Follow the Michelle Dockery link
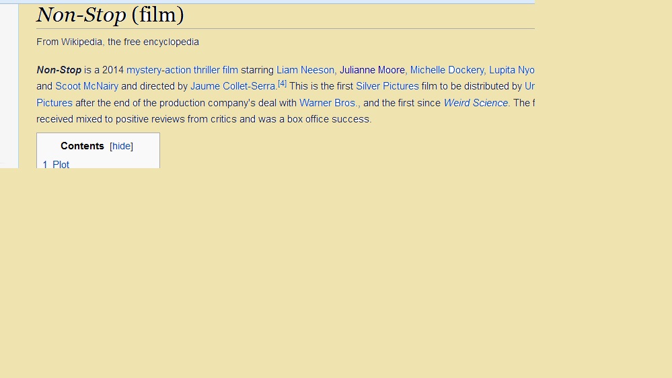 click(x=447, y=70)
